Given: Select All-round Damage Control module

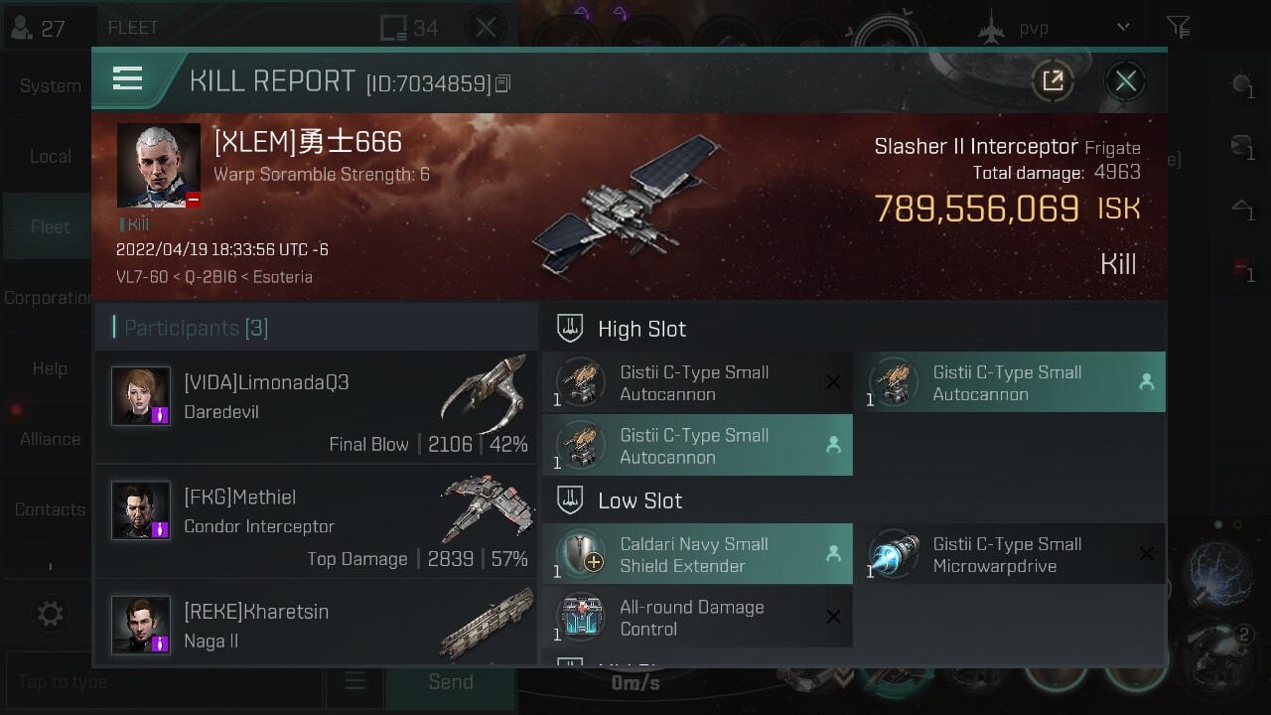Looking at the screenshot, I should [x=697, y=617].
